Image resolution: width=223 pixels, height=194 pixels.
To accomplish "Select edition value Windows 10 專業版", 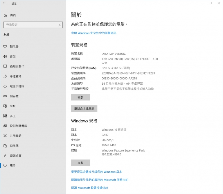I will pos(114,130).
